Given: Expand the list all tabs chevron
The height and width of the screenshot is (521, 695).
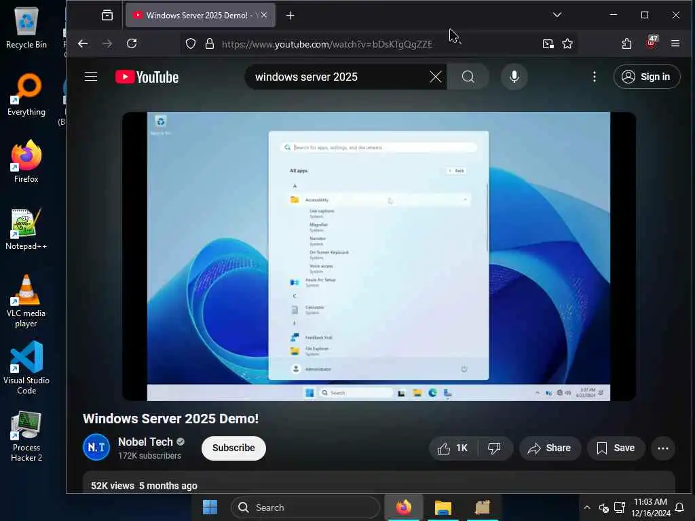Looking at the screenshot, I should [557, 15].
